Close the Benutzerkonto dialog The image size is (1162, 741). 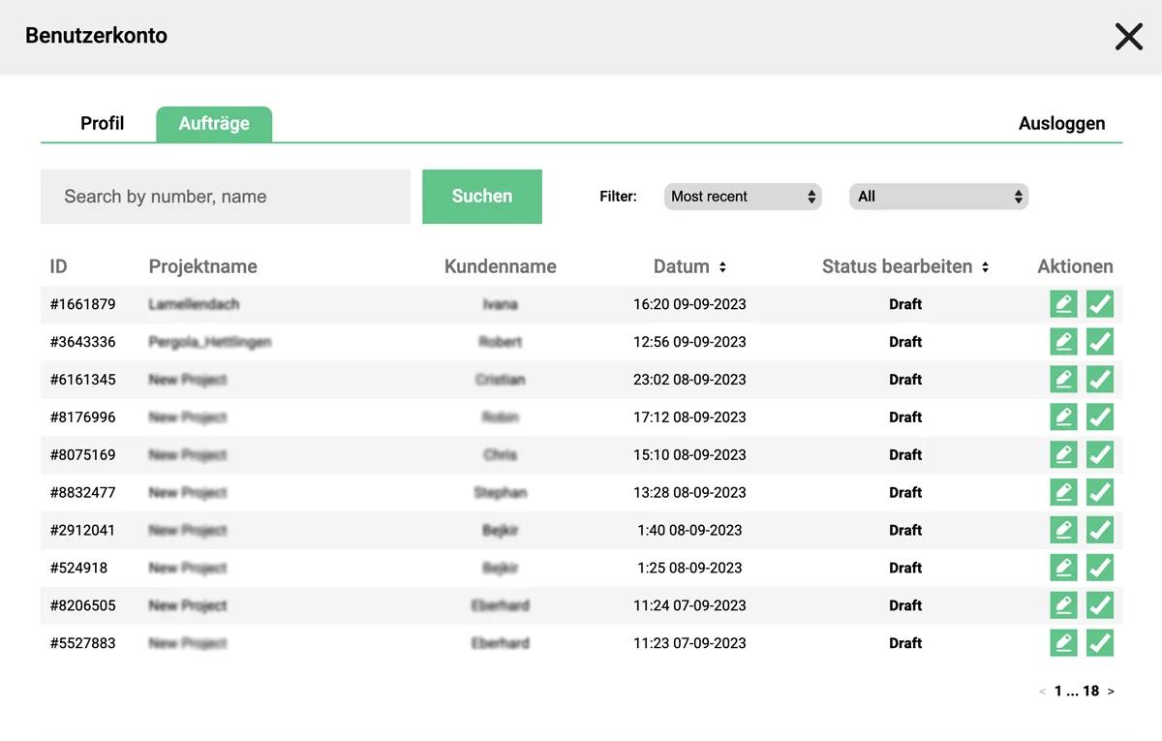point(1129,37)
